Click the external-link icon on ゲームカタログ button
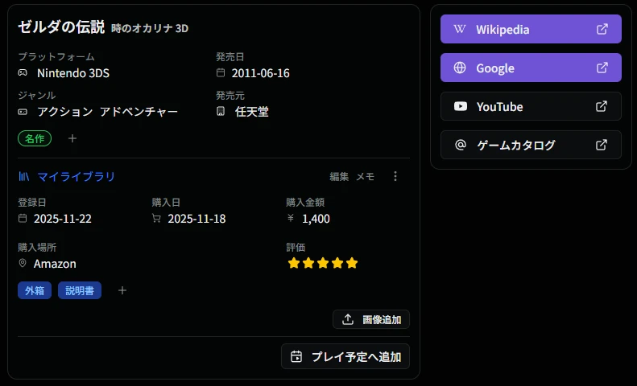The width and height of the screenshot is (637, 386). coord(602,145)
